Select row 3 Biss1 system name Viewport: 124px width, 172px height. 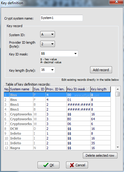coord(21,105)
